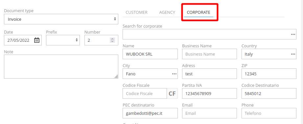The height and width of the screenshot is (124, 303).
Task: Select the Partita IVA input field
Action: pyautogui.click(x=209, y=93)
